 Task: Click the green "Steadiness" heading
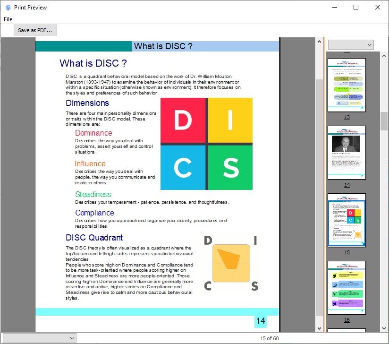tap(93, 194)
